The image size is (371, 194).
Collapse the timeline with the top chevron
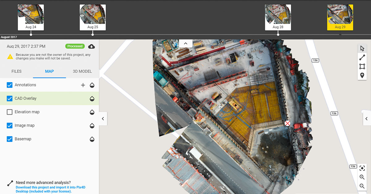(x=185, y=43)
